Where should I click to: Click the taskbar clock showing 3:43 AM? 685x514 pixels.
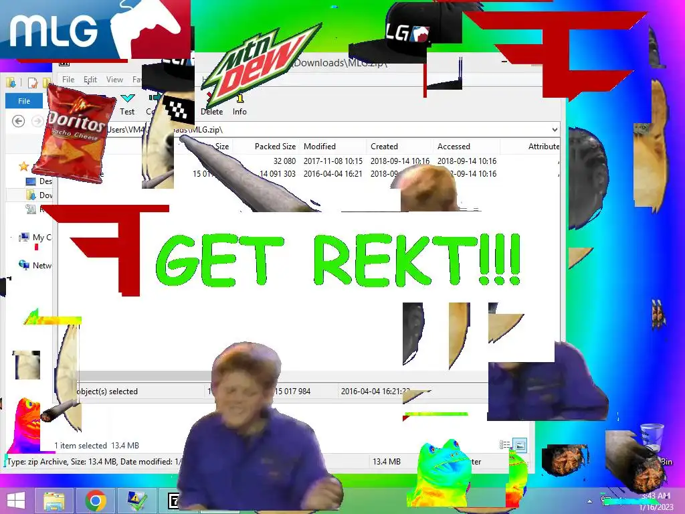coord(656,501)
